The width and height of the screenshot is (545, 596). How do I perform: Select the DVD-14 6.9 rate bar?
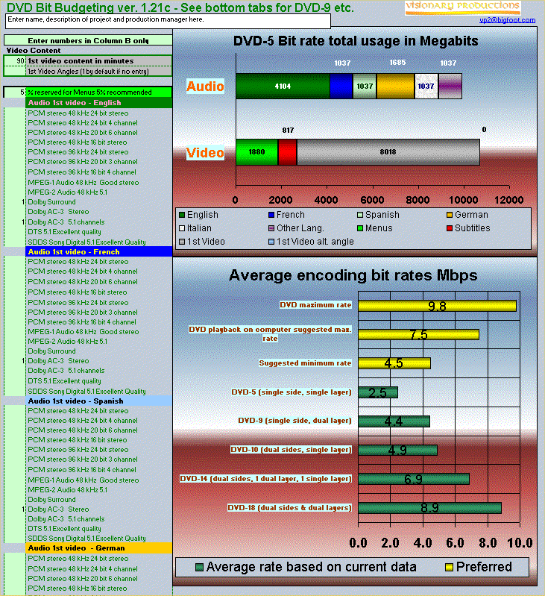click(x=414, y=479)
